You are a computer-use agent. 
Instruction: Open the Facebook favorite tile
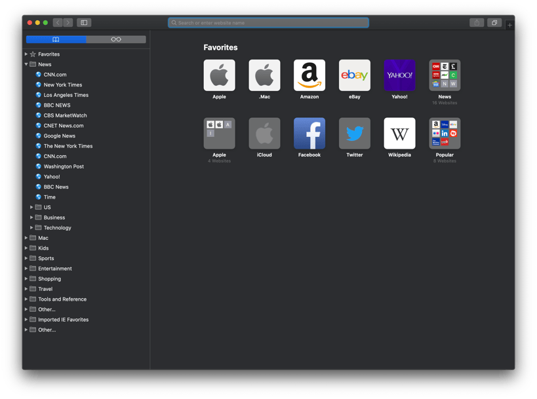click(x=309, y=134)
